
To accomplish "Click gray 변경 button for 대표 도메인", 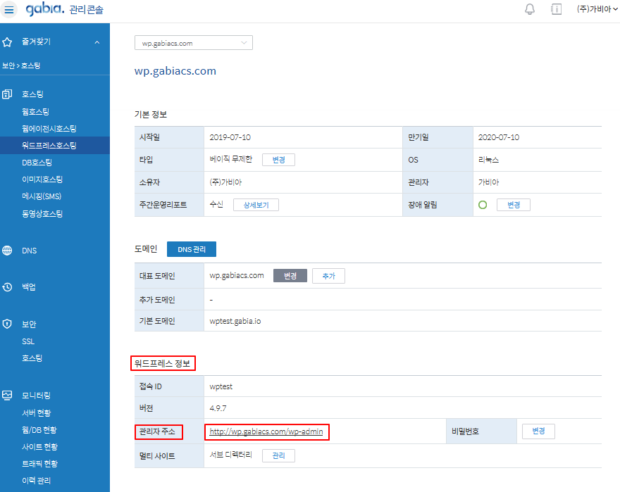I will [x=290, y=276].
